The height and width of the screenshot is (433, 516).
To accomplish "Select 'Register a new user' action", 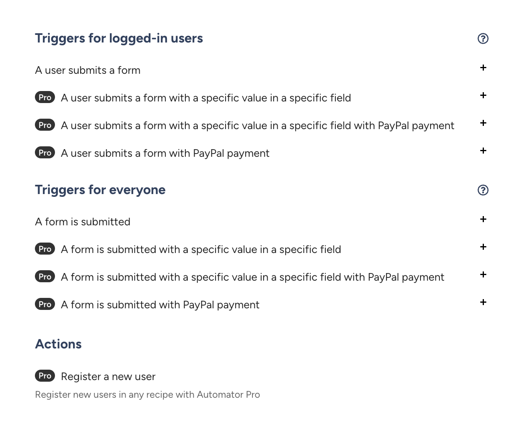I will pos(108,376).
